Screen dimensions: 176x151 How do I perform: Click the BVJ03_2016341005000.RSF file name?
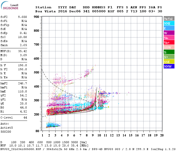[21, 149]
